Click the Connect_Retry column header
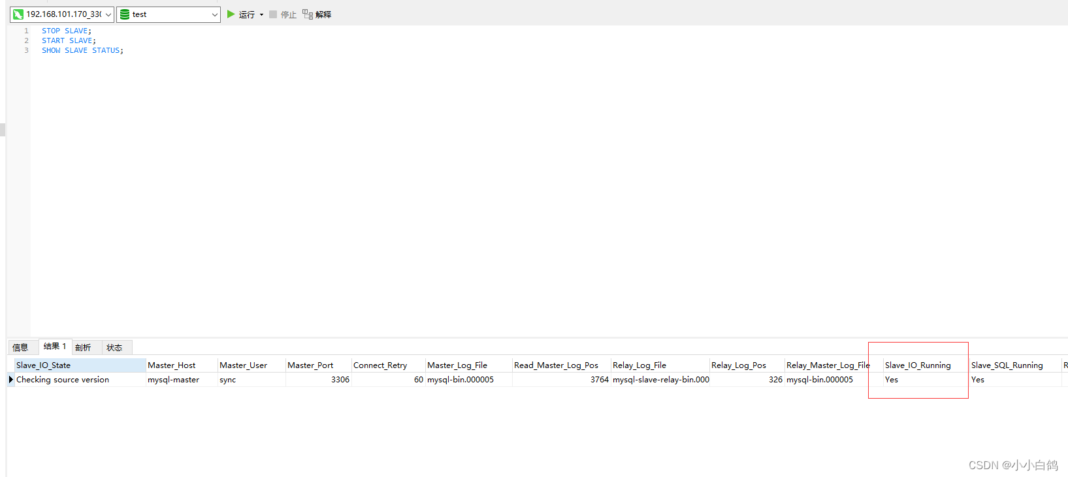 (389, 365)
